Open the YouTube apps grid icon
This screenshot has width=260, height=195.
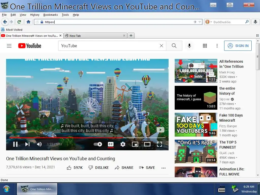[205, 46]
